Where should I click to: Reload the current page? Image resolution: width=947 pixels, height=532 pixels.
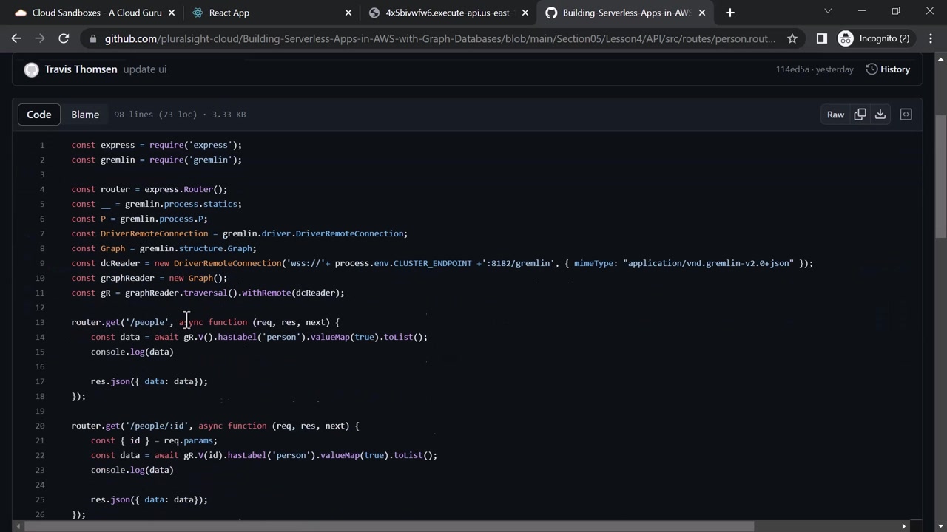(64, 38)
